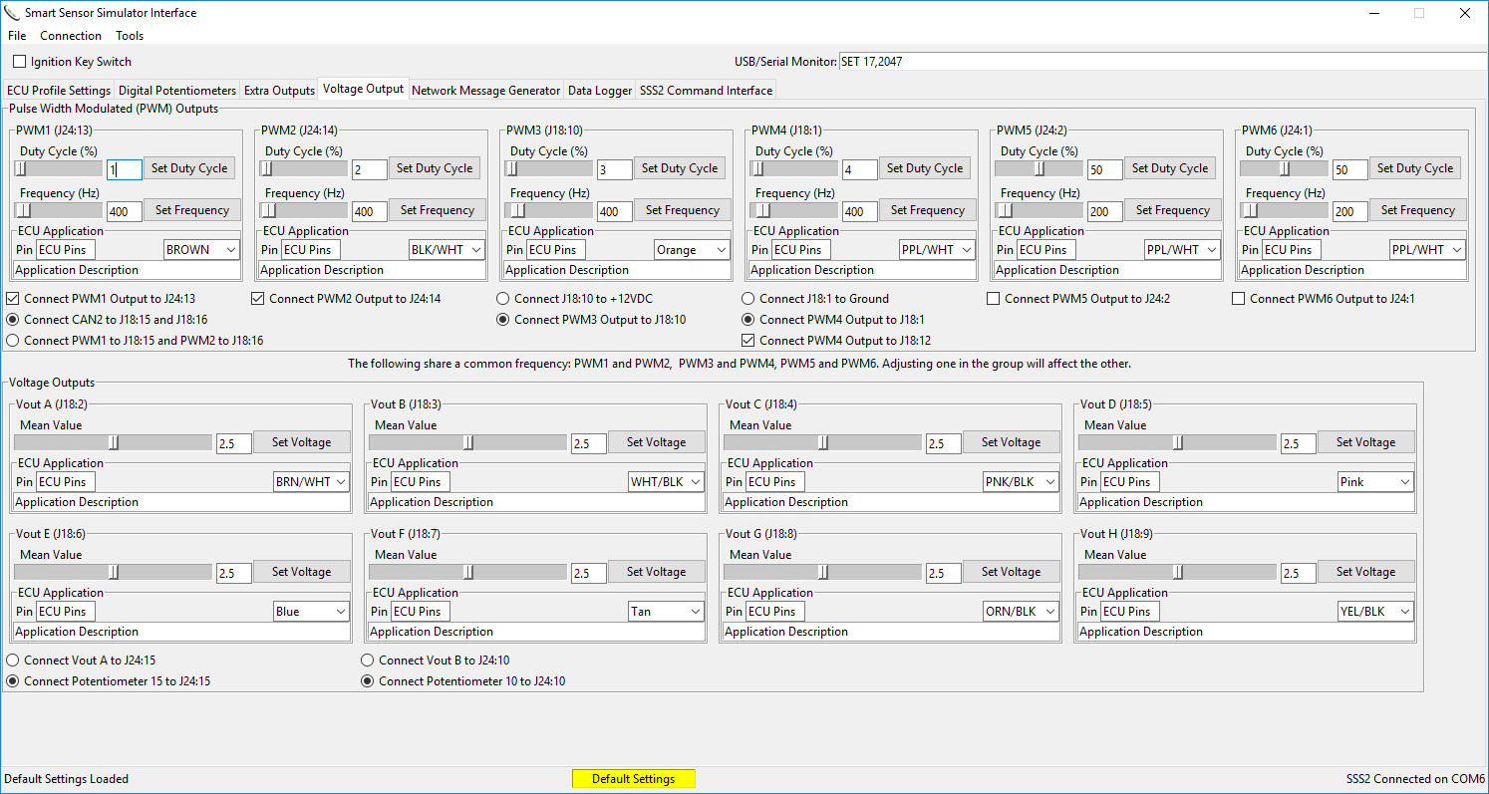1489x794 pixels.
Task: Open the Vout B WHT/BLK dropdown
Action: (x=667, y=482)
